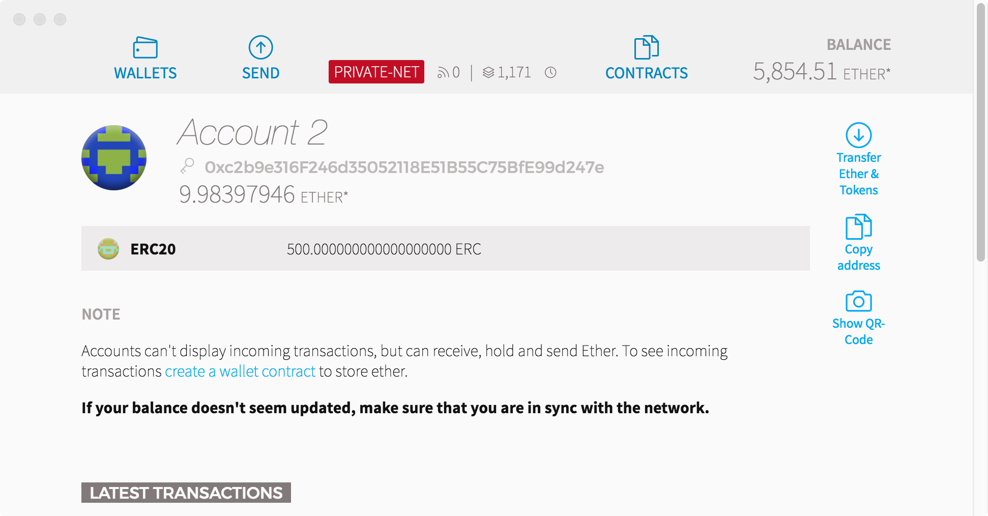
Task: Click the Account 2 round identicon avatar
Action: click(114, 158)
